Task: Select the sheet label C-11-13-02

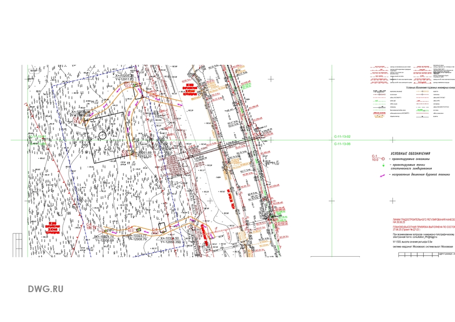Action: (342, 137)
